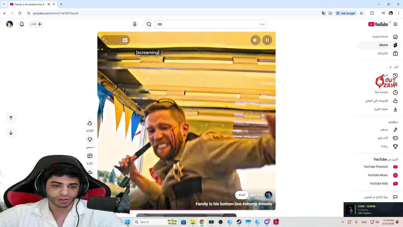Viewport: 403px width, 227px height.
Task: Subscribe to the @sir7076 channel
Action: click(242, 195)
